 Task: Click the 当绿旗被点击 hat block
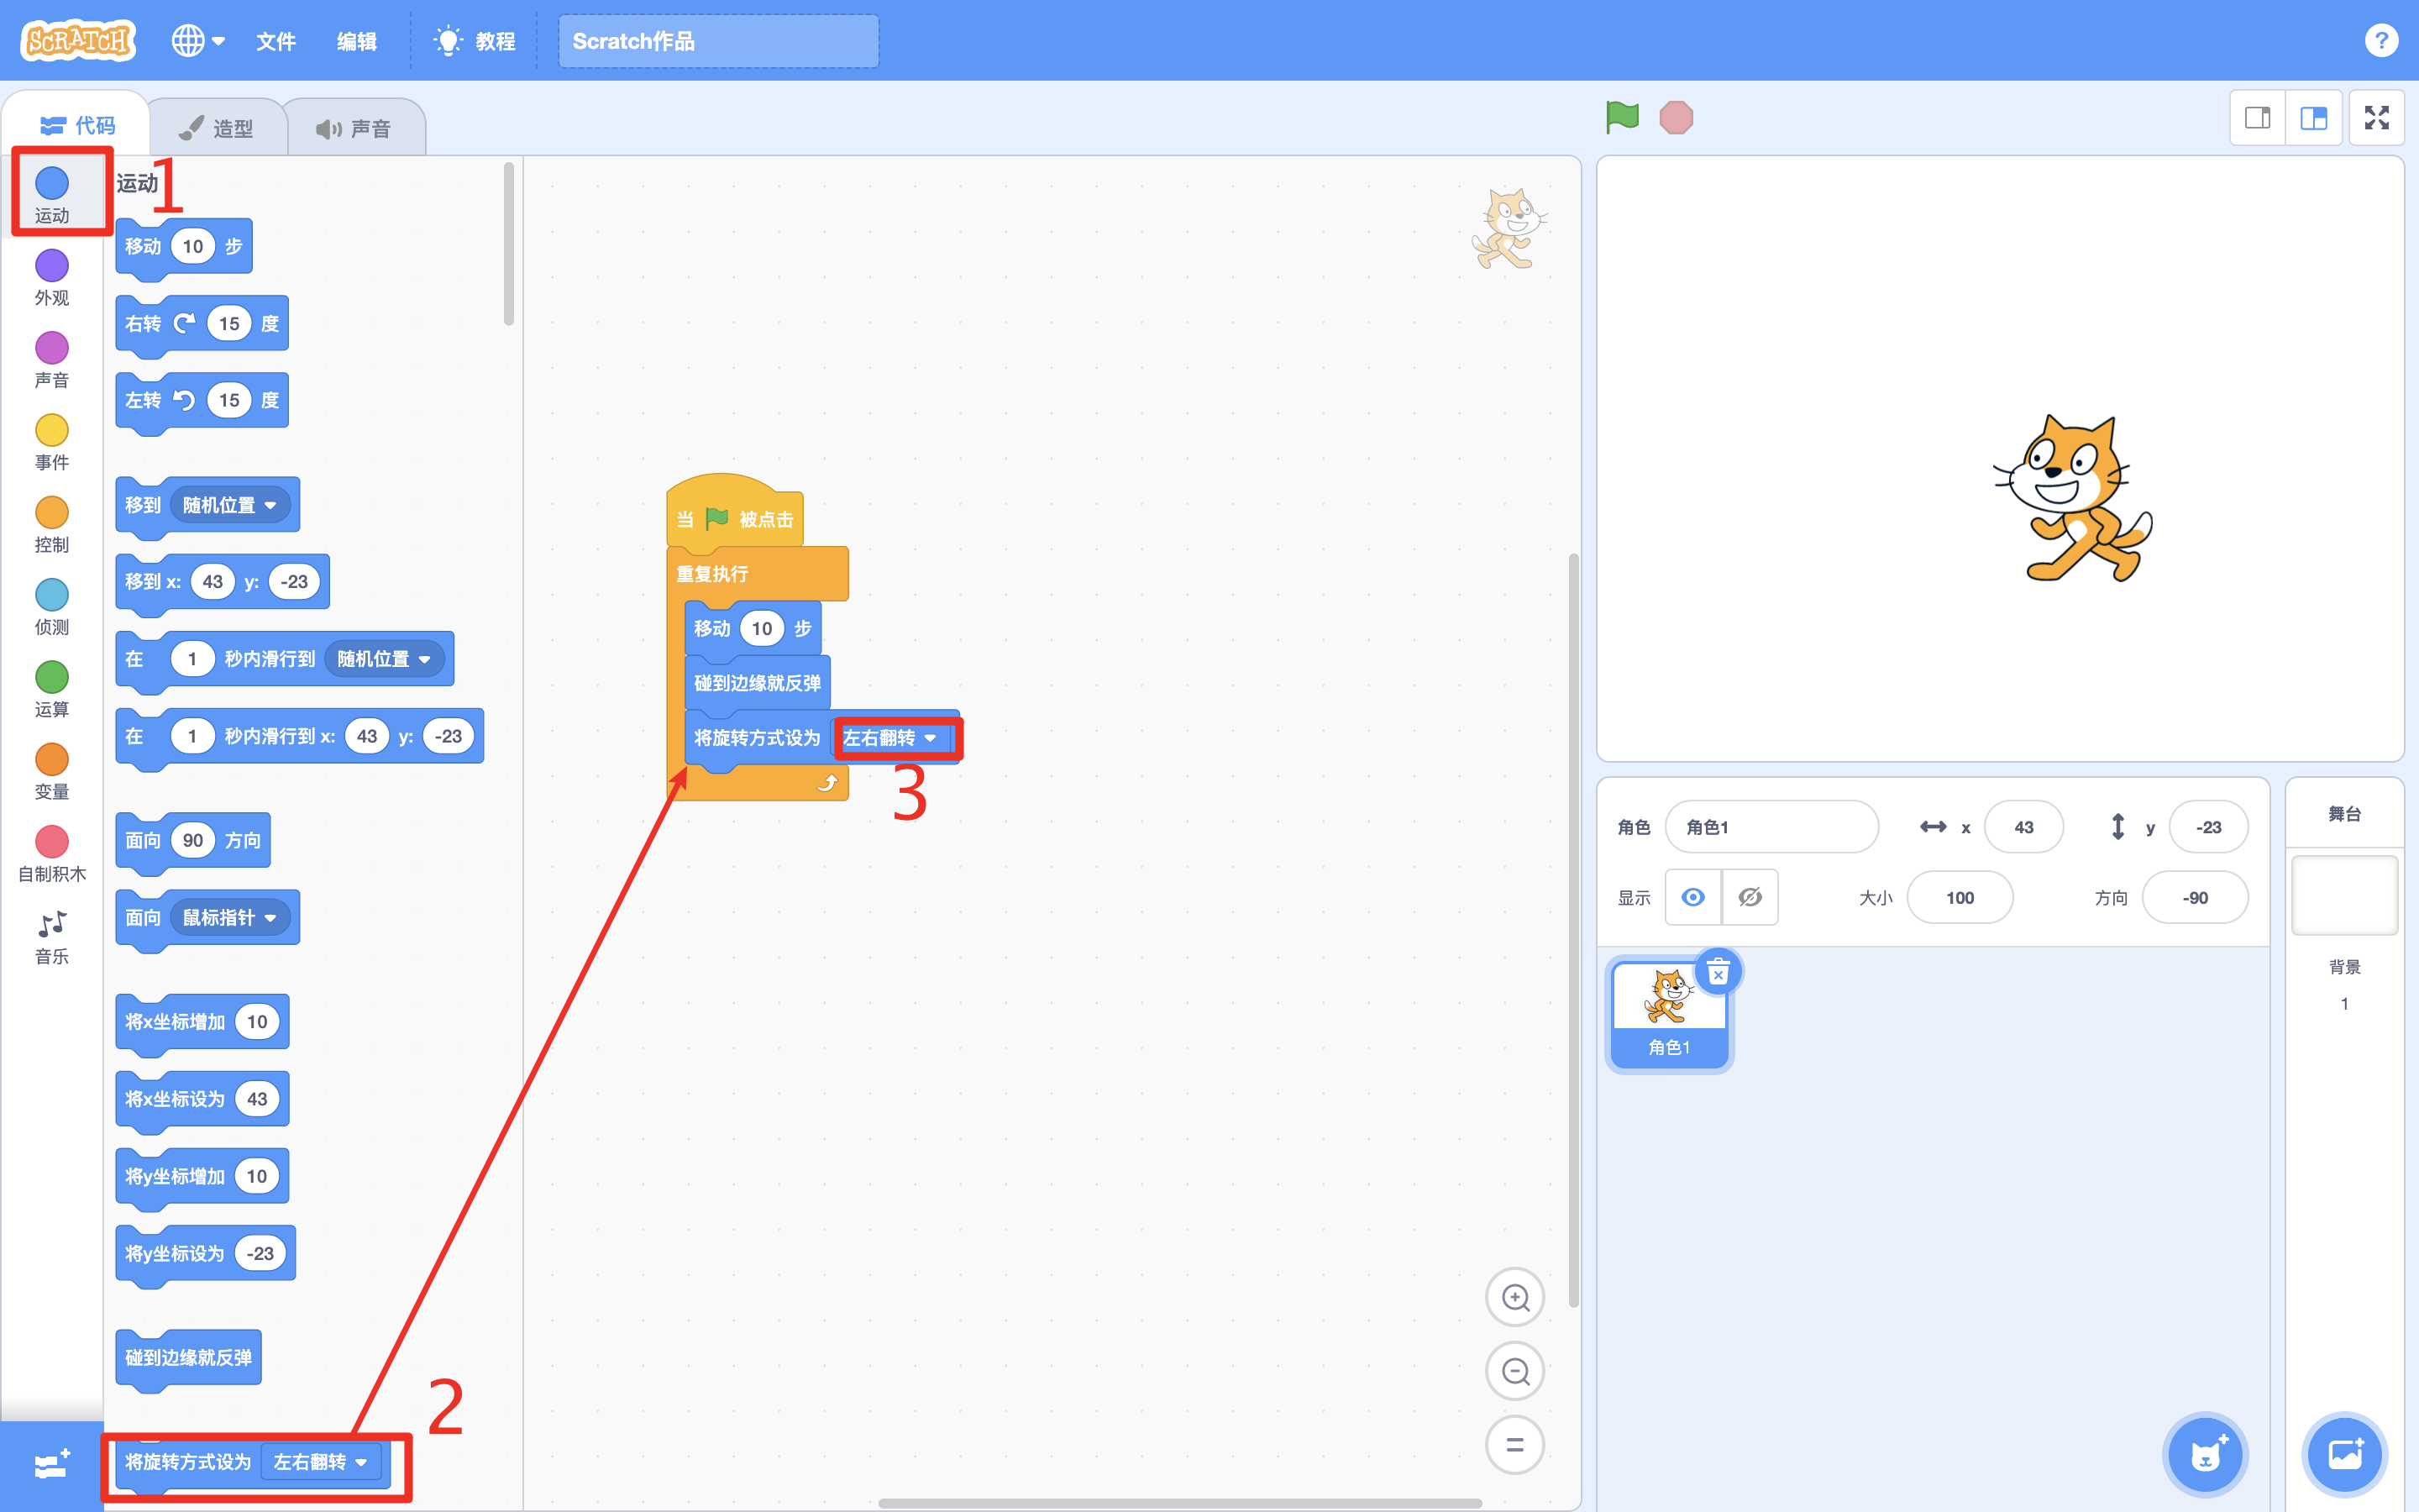736,515
